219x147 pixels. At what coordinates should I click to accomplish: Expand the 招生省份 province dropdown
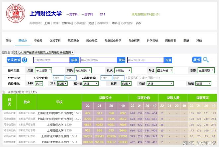44,52
